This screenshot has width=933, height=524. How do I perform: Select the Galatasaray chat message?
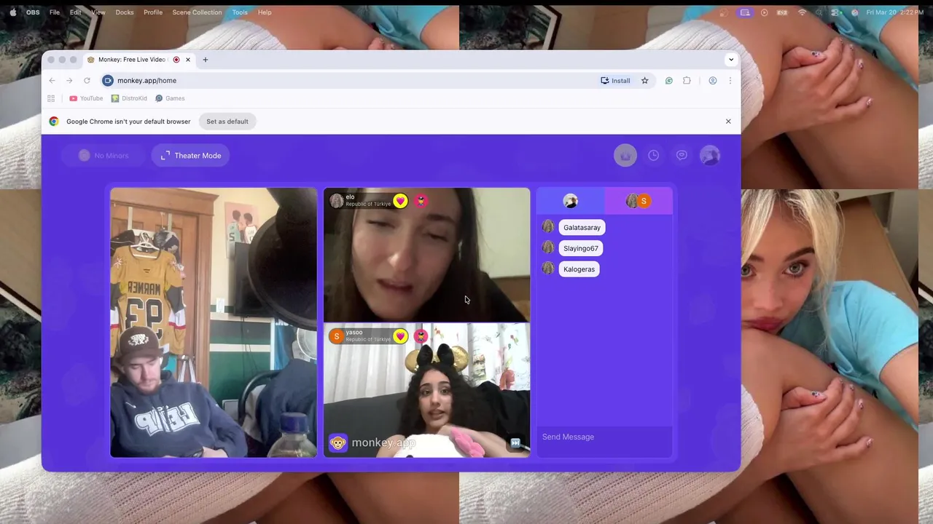coord(582,228)
